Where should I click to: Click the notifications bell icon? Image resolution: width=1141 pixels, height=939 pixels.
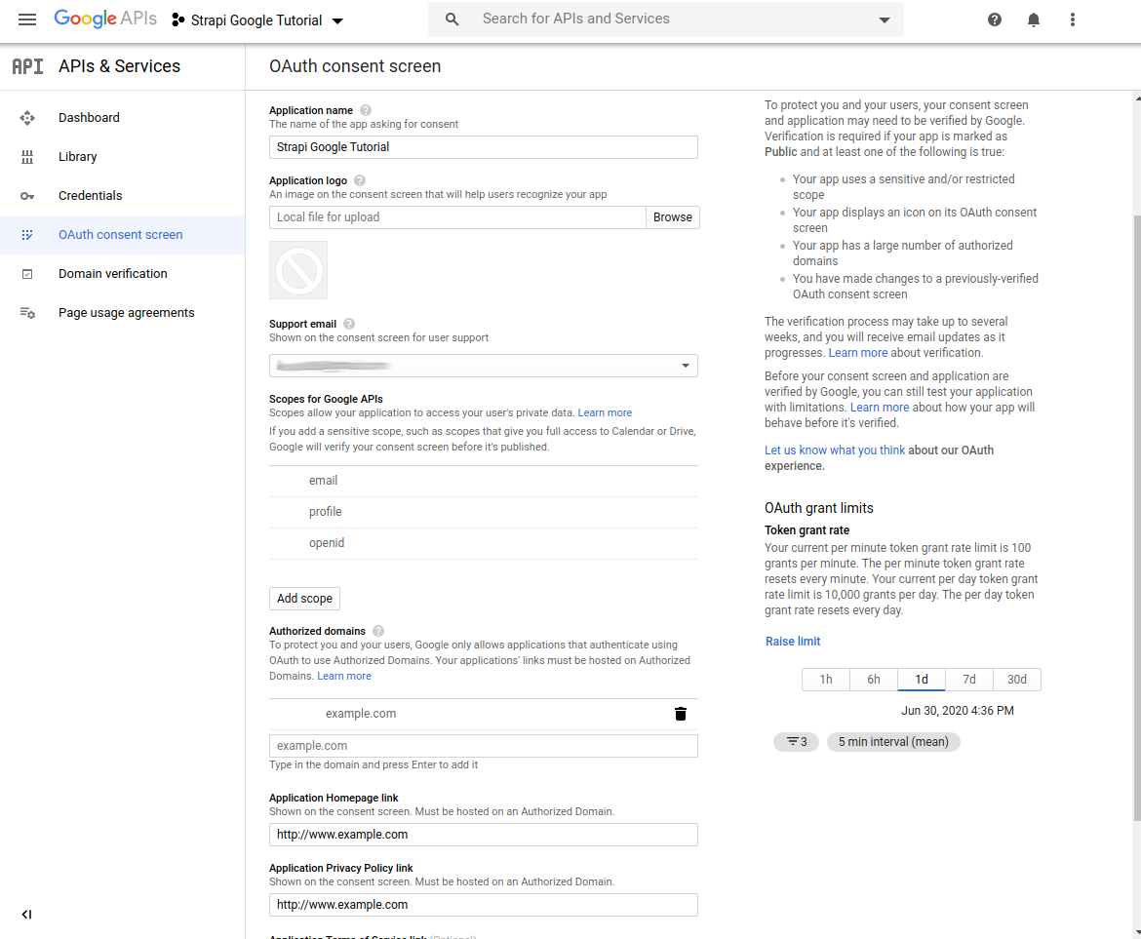[1034, 20]
